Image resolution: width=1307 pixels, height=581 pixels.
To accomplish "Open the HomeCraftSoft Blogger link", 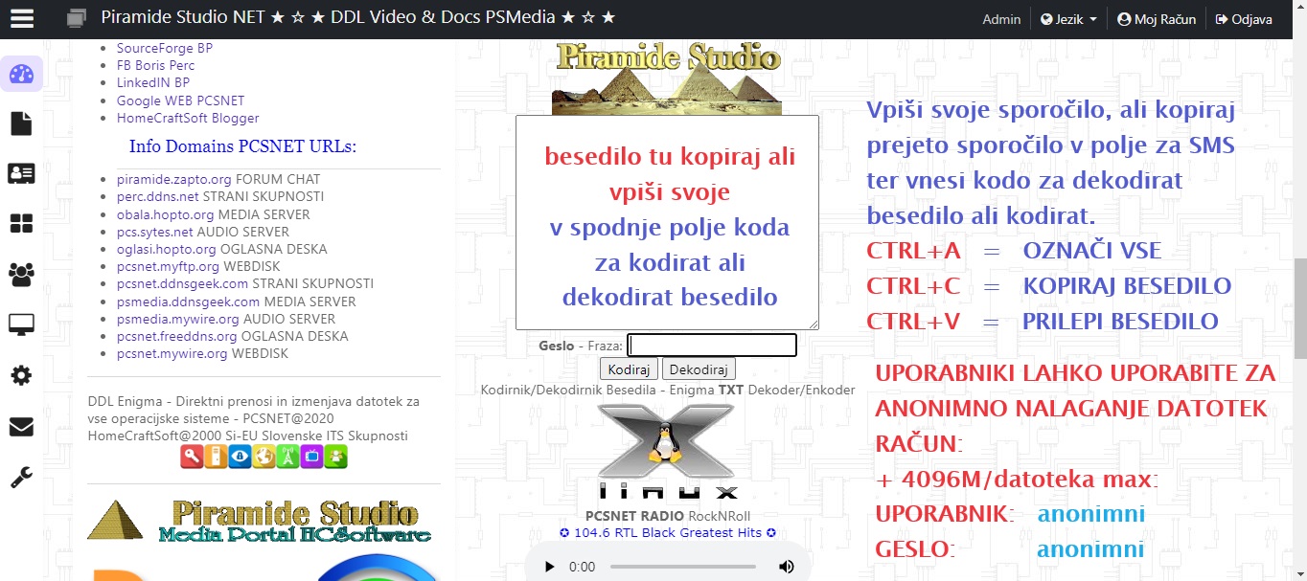I will (x=188, y=118).
